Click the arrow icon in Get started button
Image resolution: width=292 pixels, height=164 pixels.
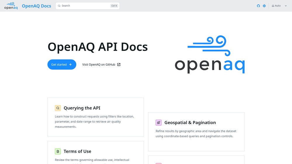click(x=70, y=64)
